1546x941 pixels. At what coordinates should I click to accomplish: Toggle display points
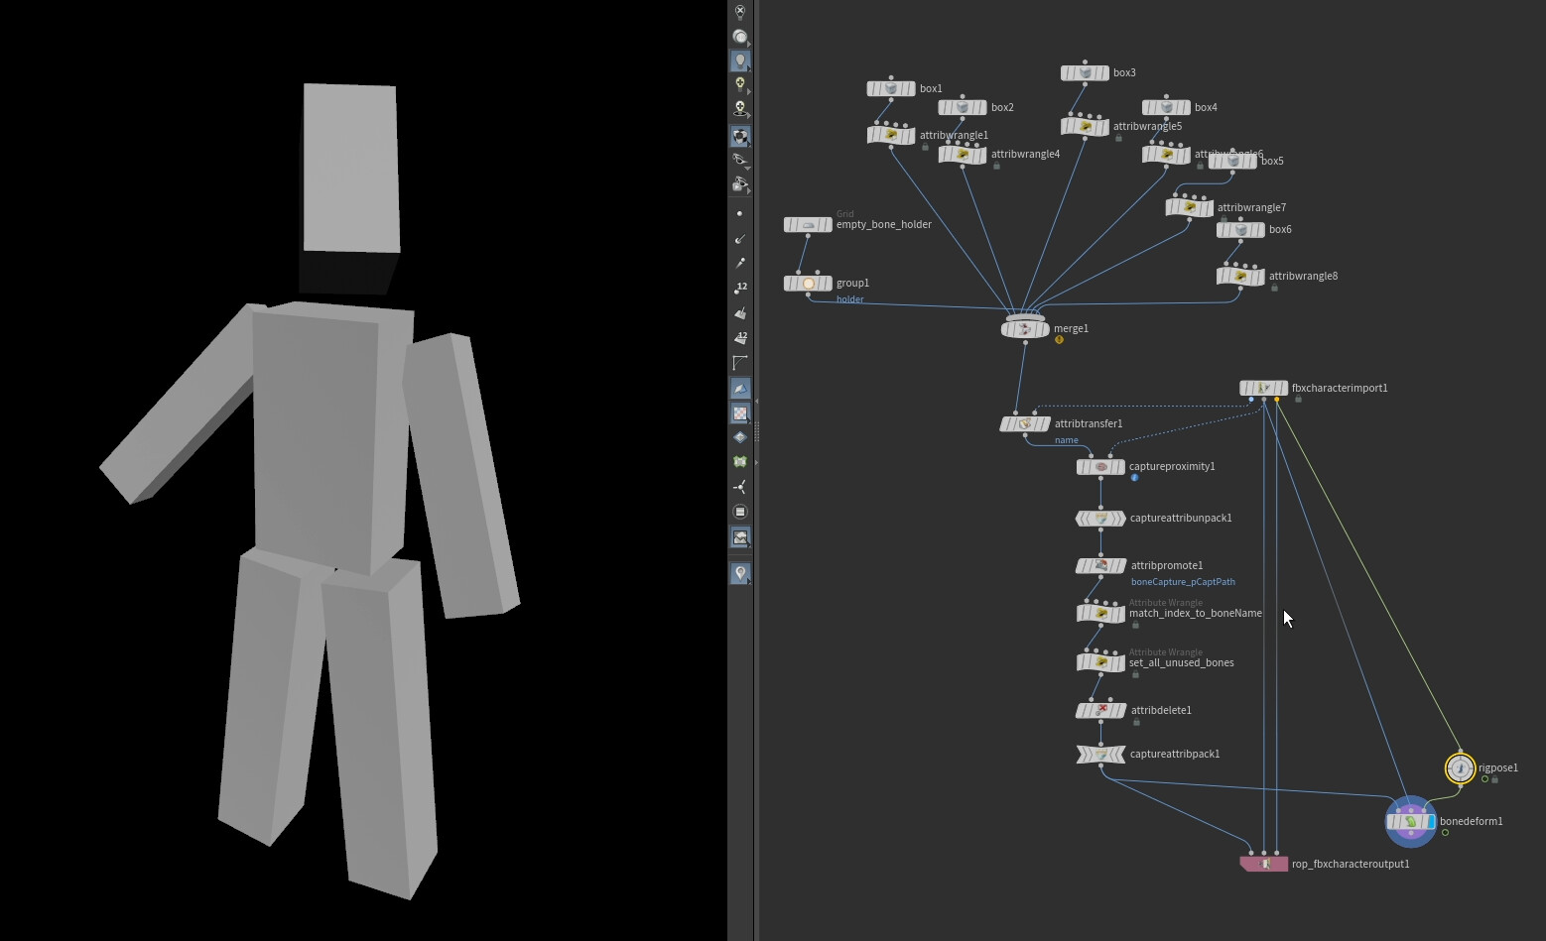pyautogui.click(x=740, y=214)
